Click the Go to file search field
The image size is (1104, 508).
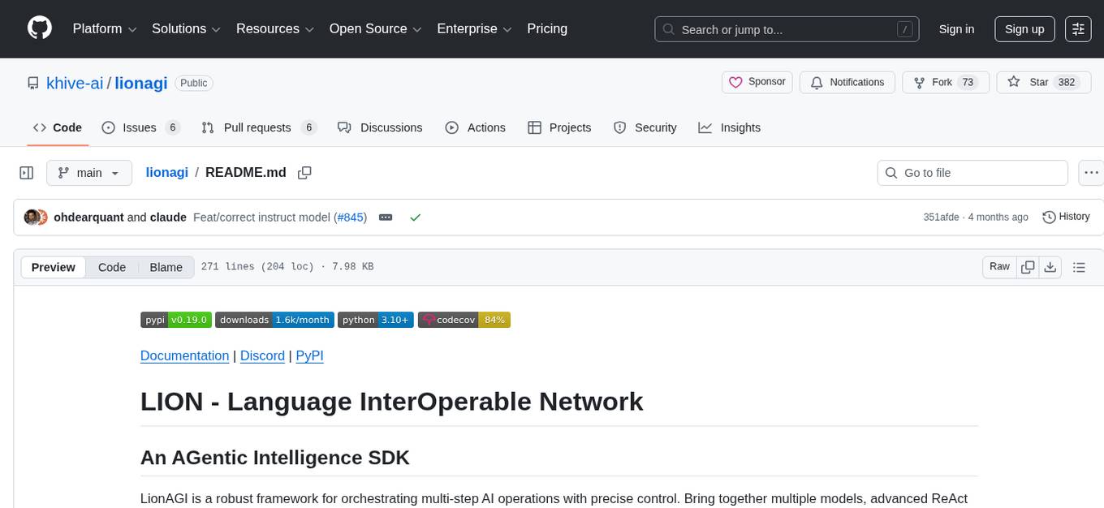[972, 173]
